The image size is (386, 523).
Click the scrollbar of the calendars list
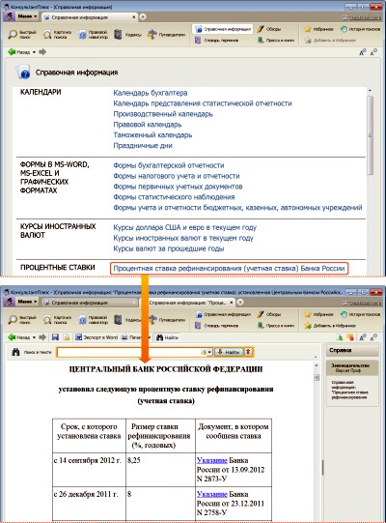pyautogui.click(x=370, y=134)
